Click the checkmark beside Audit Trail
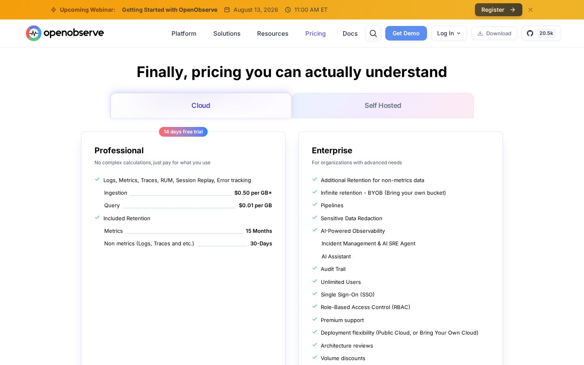 315,268
